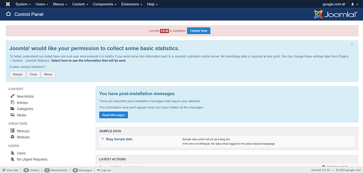Click the Blog Sample data wifi icon

[103, 139]
